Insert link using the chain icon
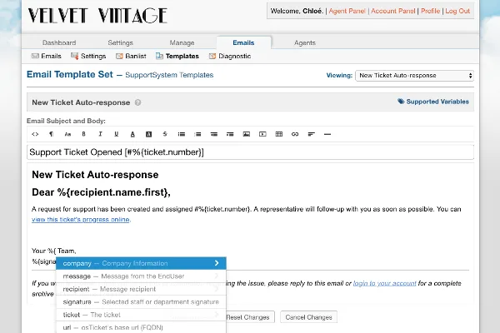Screen dimensions: 500x333 click(x=295, y=134)
